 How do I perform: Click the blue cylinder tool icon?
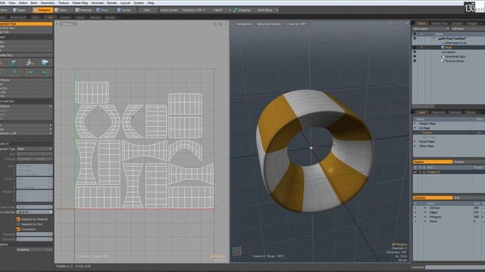pos(14,63)
